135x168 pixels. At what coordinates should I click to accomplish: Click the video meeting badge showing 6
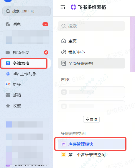coord(46,52)
